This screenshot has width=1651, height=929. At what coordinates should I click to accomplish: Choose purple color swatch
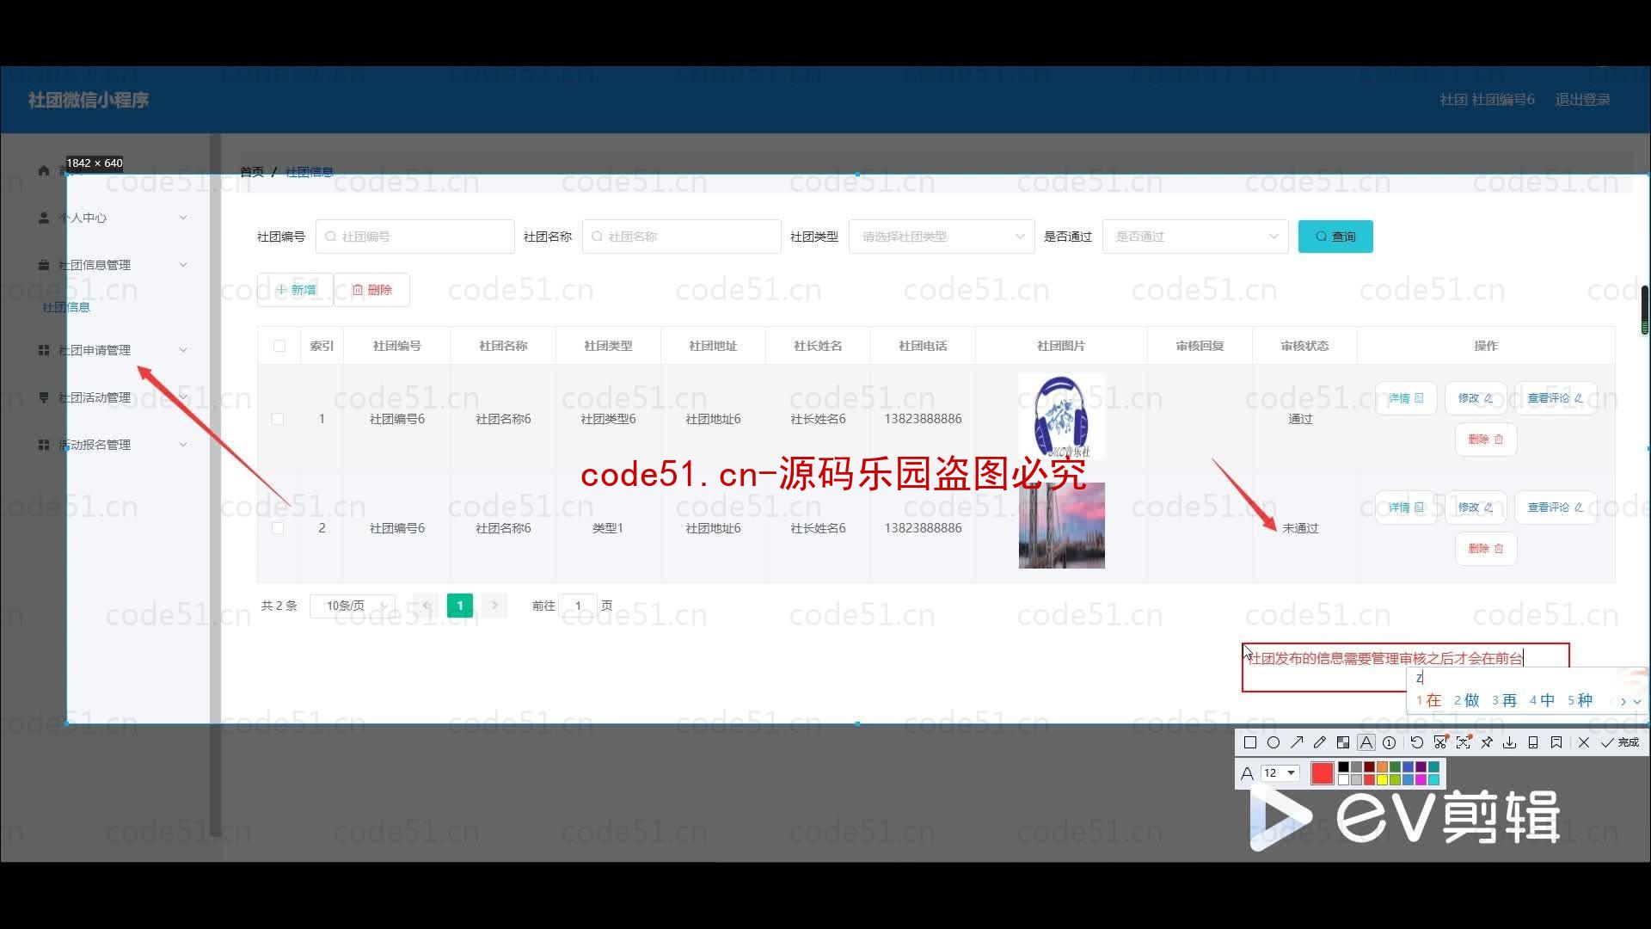coord(1421,767)
